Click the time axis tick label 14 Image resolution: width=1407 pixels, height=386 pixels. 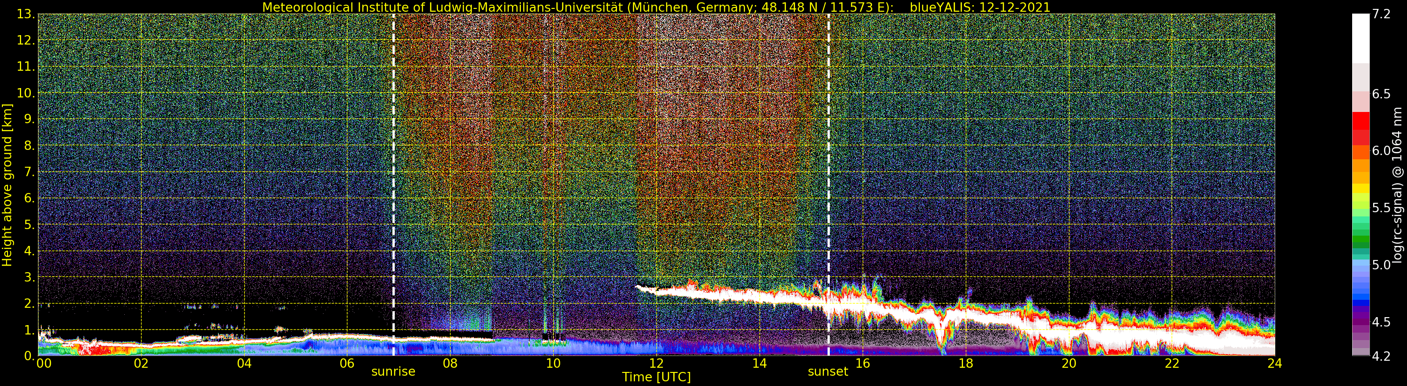coord(759,363)
